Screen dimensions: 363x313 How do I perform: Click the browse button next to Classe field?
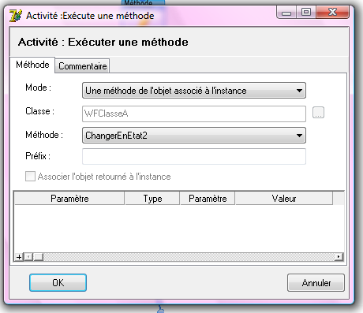point(318,113)
